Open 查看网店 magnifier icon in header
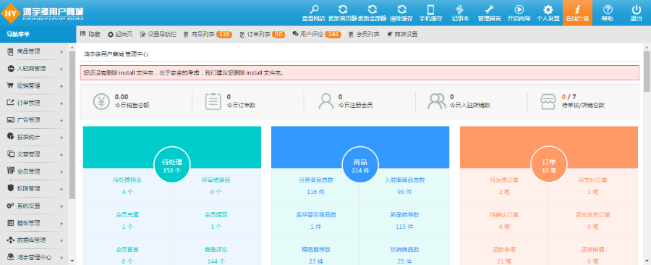 315,9
